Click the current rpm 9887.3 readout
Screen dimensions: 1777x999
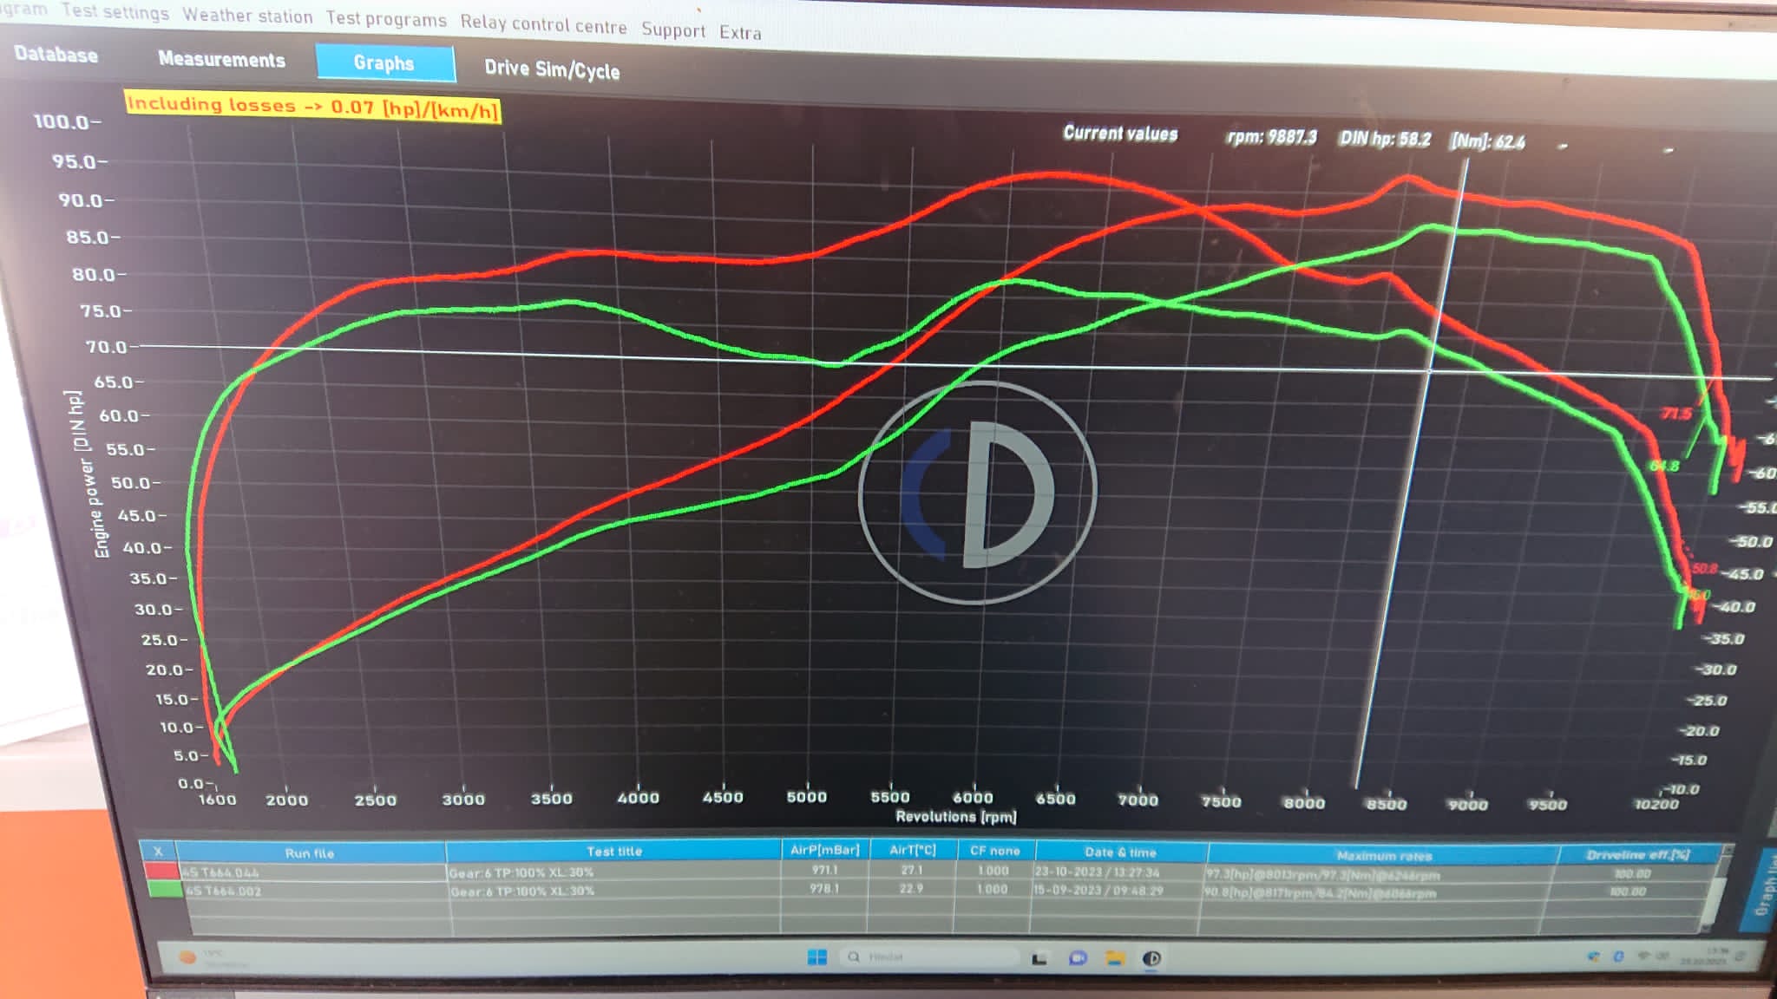point(1271,137)
